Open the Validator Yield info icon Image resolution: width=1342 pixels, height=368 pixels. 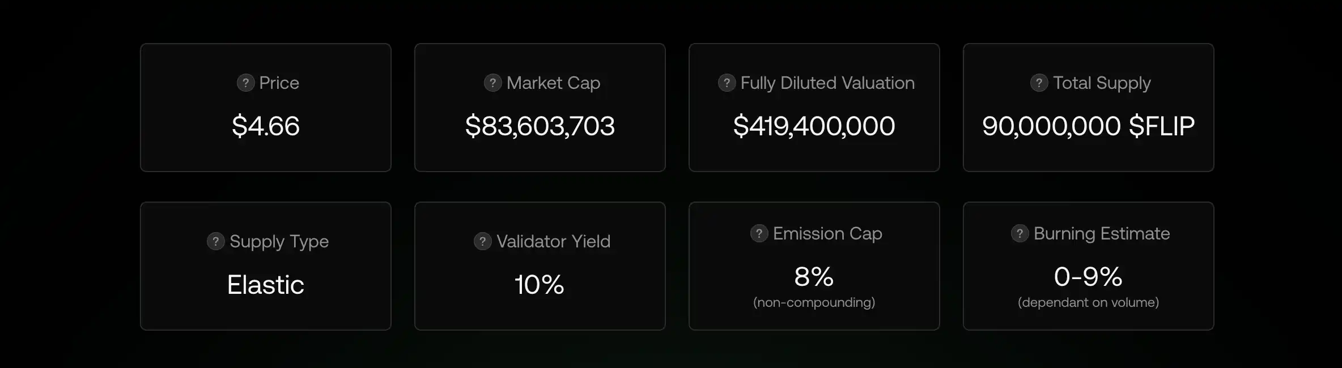(482, 242)
